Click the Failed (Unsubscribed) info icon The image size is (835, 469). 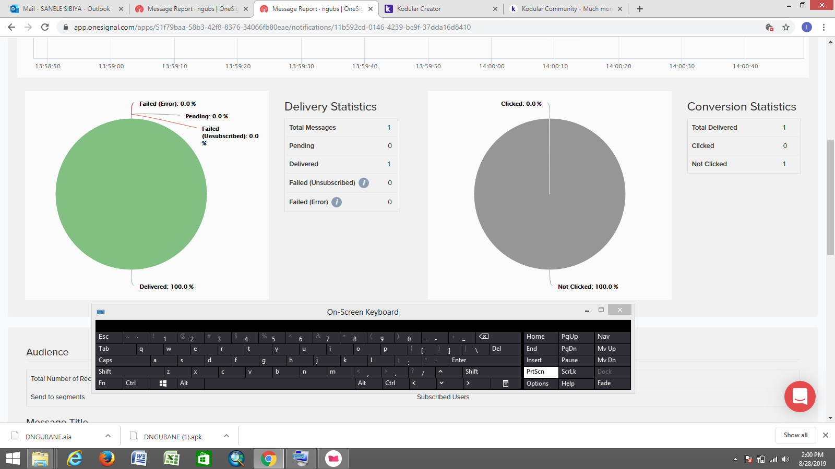(x=364, y=183)
